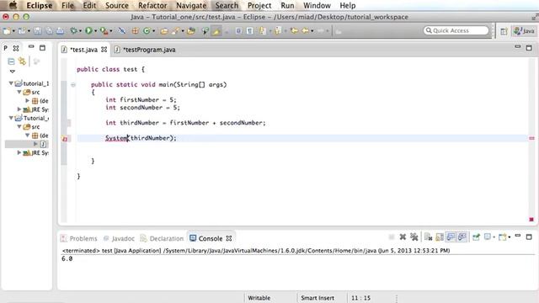The image size is (539, 303).
Task: Click the Run External Tools icon
Action: [104, 31]
